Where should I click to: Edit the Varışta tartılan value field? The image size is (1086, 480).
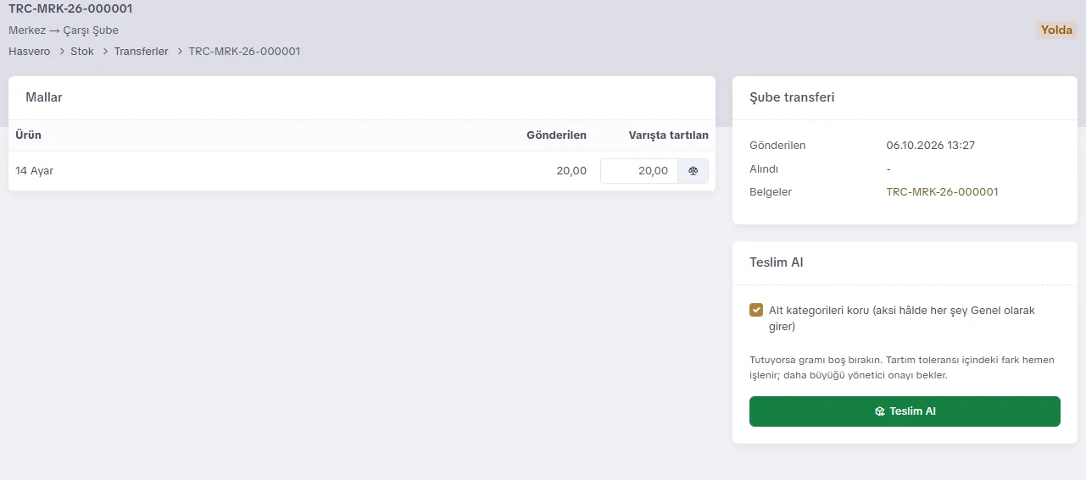point(639,171)
